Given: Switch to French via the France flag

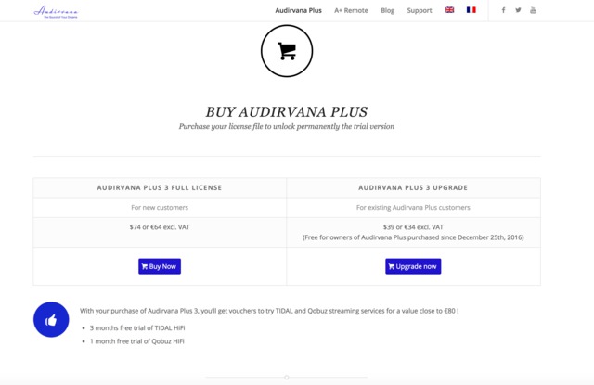Looking at the screenshot, I should tap(471, 10).
